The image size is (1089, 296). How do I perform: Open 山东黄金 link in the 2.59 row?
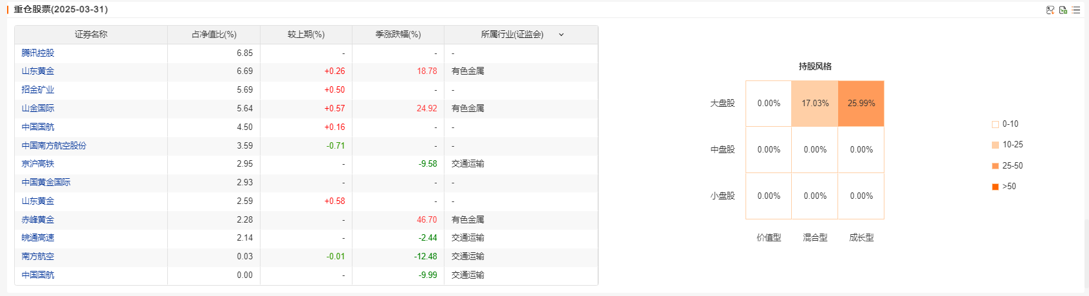point(38,201)
